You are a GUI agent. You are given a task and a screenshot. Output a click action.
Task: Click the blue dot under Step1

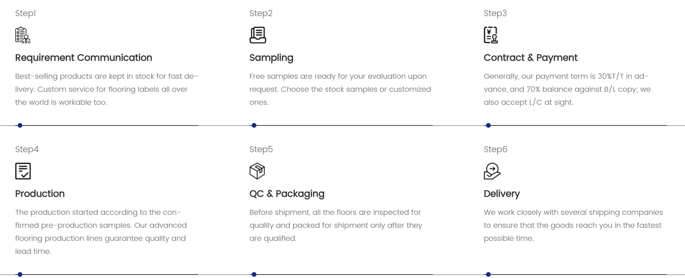20,126
